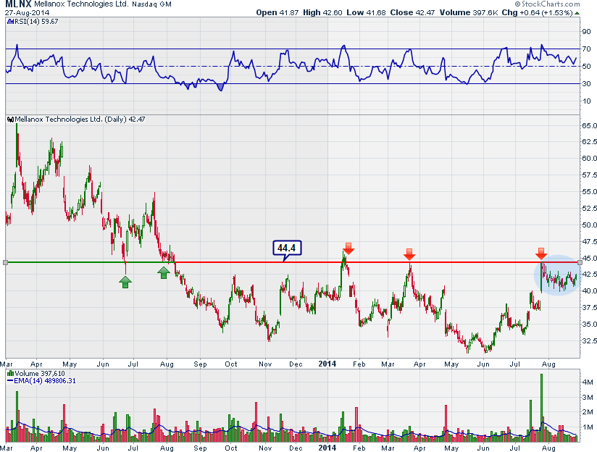597x452 pixels.
Task: Click Sep on the volume panel date axis
Action: (200, 448)
